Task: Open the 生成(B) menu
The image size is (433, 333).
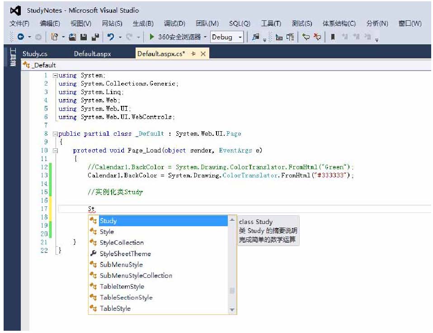Action: (143, 24)
